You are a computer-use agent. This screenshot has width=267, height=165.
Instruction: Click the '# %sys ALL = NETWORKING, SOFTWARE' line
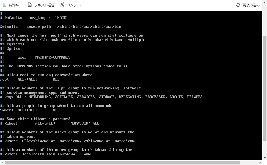point(101,97)
